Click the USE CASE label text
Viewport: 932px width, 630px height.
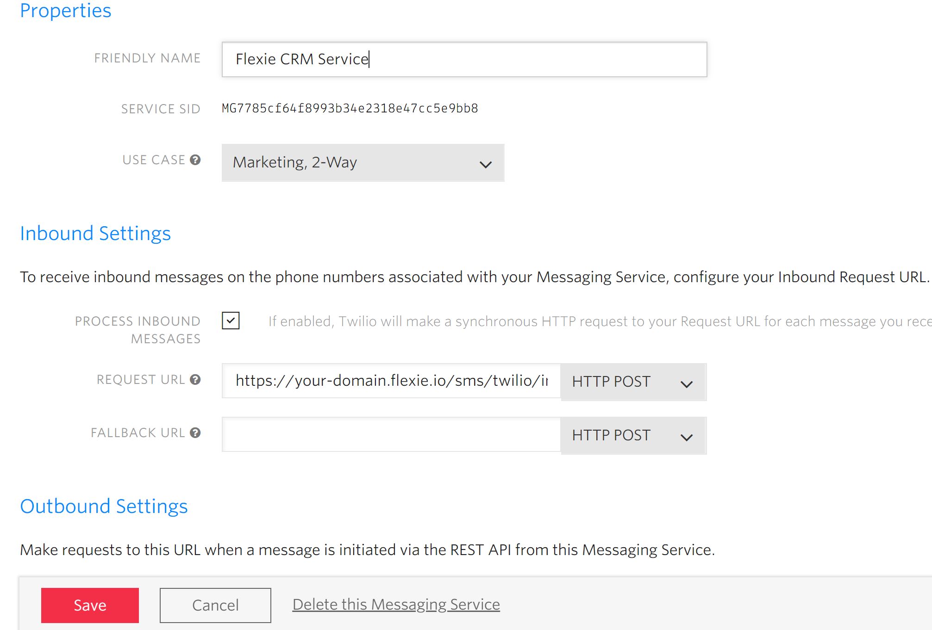pos(154,160)
